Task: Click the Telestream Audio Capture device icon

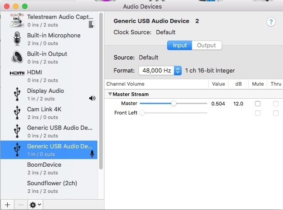Action: (x=17, y=20)
